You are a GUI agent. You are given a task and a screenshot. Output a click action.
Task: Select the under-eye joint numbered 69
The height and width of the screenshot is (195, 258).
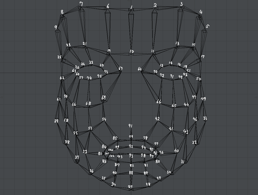pyautogui.click(x=104, y=97)
